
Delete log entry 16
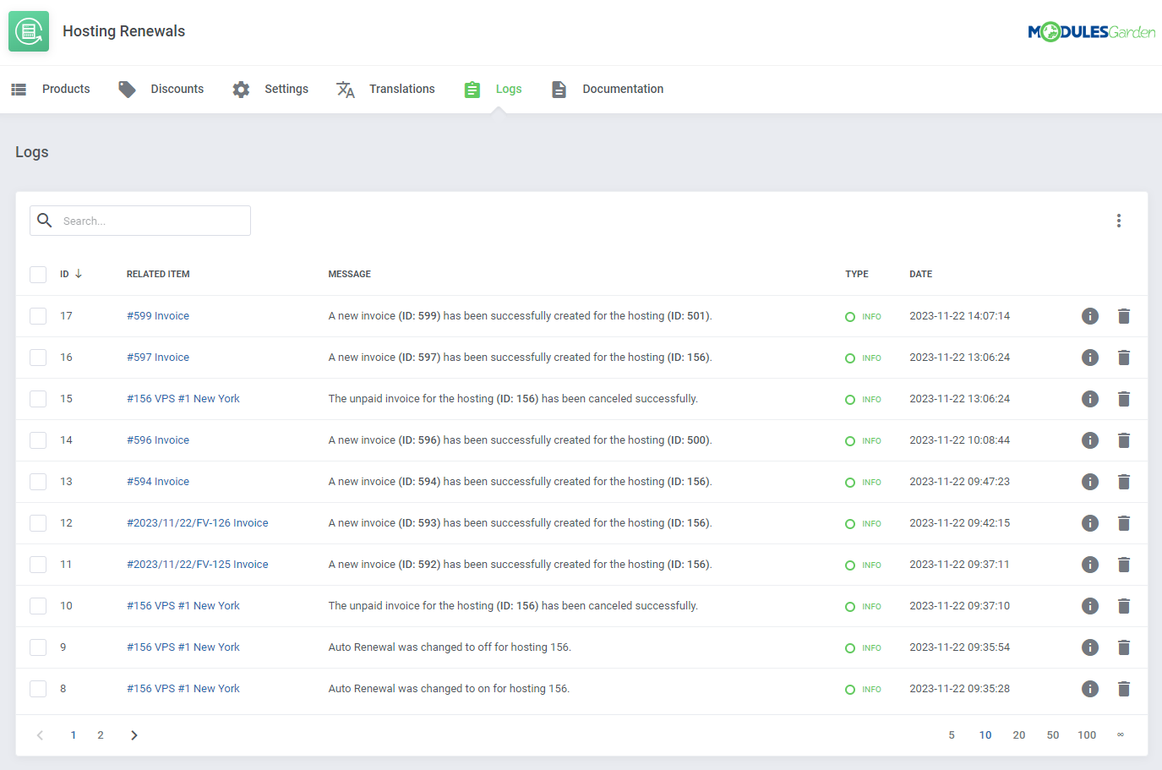point(1124,358)
